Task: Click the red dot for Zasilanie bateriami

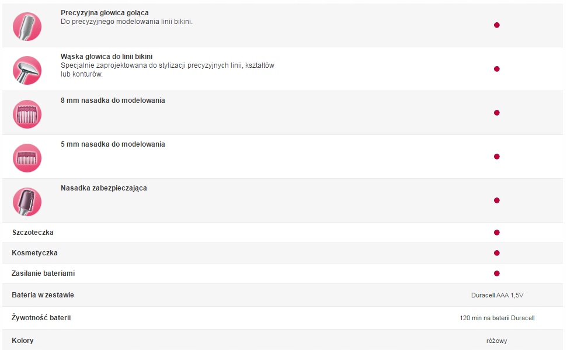Action: pos(497,273)
